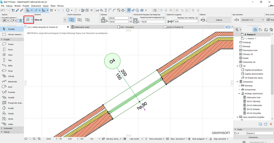Choose the Kształt morph tool
Screen dimensions: 274x143
coord(12,108)
